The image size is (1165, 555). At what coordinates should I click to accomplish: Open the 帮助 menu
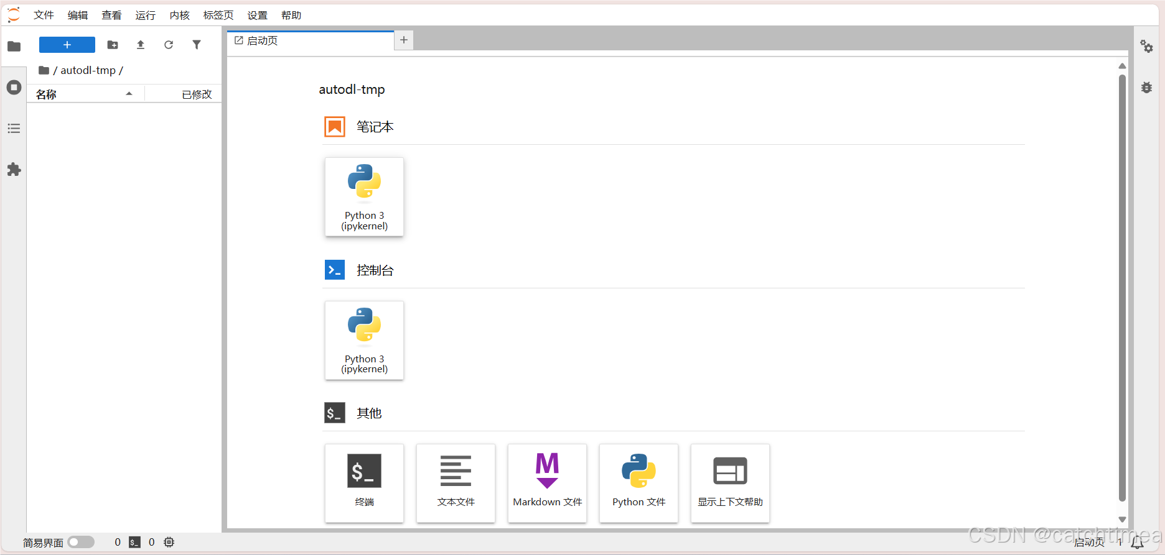(x=291, y=15)
